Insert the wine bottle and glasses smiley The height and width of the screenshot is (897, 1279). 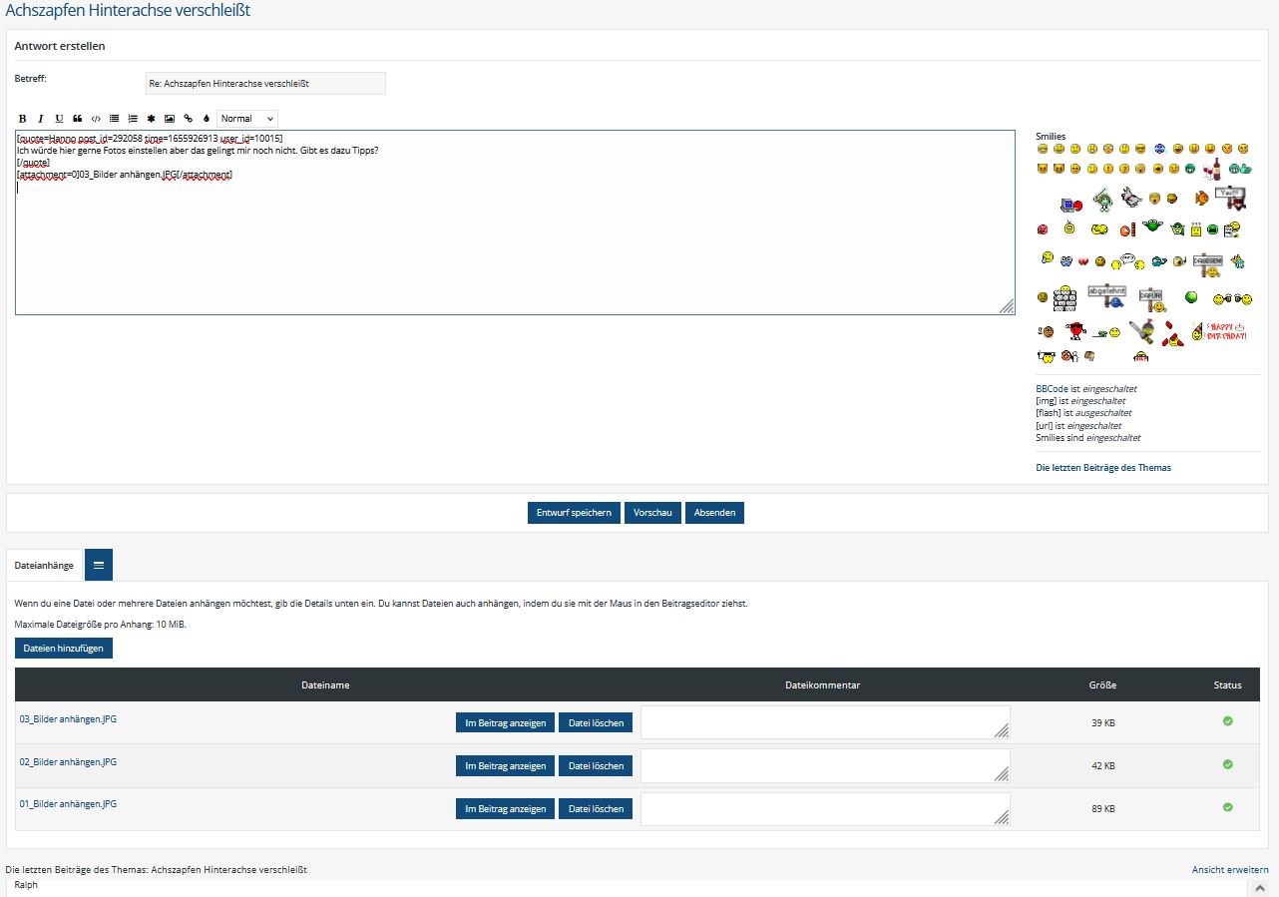tap(1213, 169)
